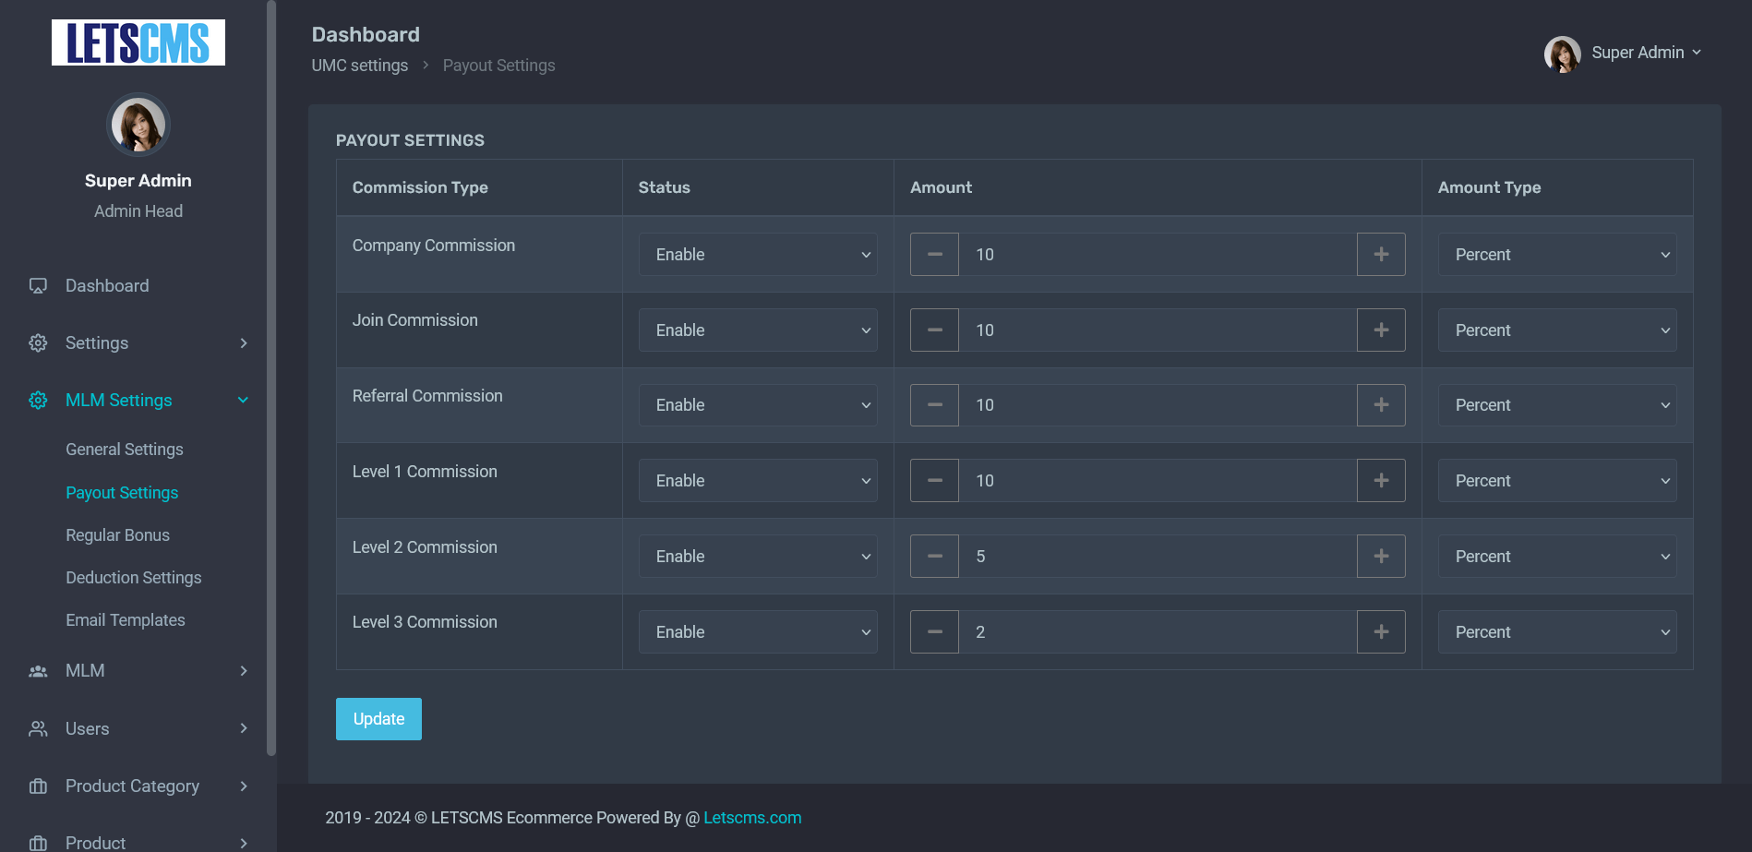
Task: Click the MLM group icon in sidebar
Action: click(x=37, y=670)
